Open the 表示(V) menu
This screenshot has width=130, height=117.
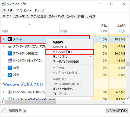point(39,10)
